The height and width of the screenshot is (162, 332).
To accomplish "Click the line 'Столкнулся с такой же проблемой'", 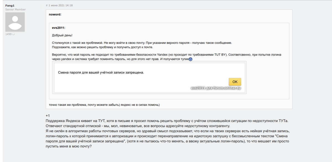I will tap(142, 43).
